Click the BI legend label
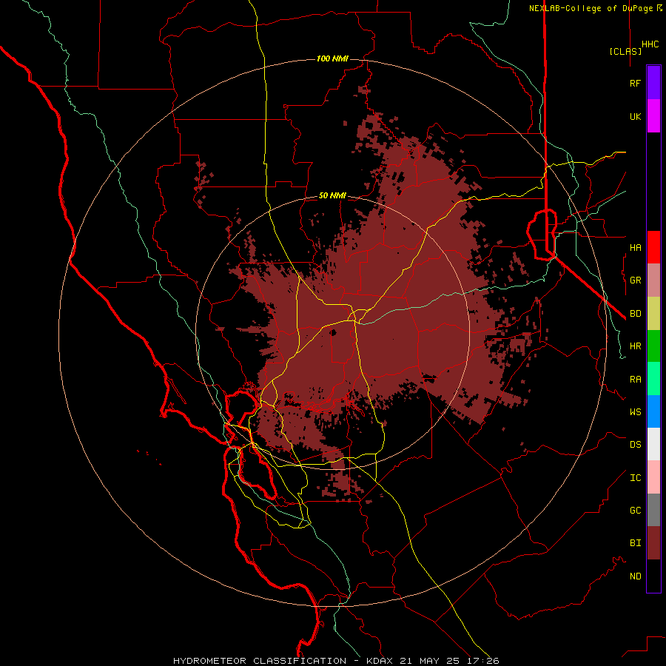 pyautogui.click(x=635, y=543)
